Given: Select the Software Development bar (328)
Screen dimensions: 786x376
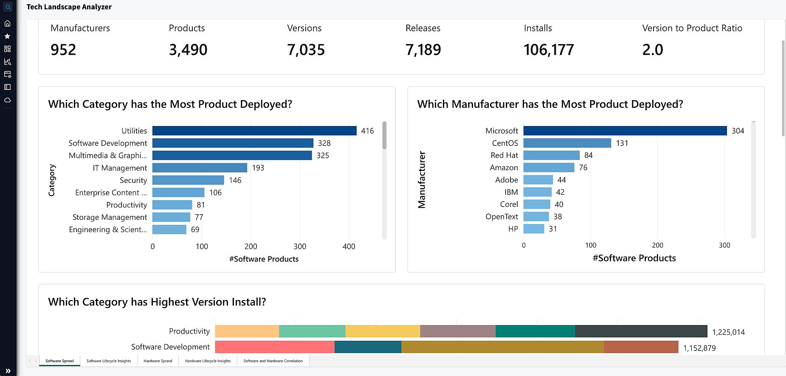Looking at the screenshot, I should coord(233,143).
